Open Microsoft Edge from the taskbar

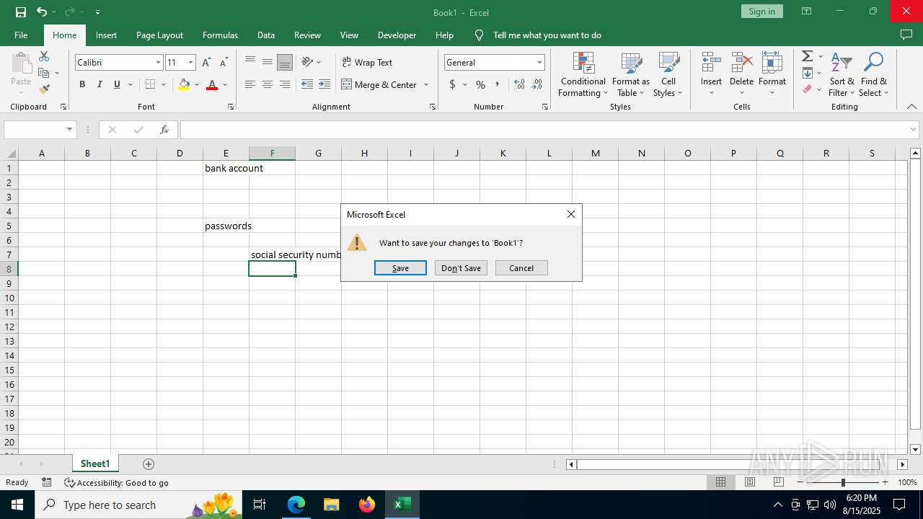point(296,505)
